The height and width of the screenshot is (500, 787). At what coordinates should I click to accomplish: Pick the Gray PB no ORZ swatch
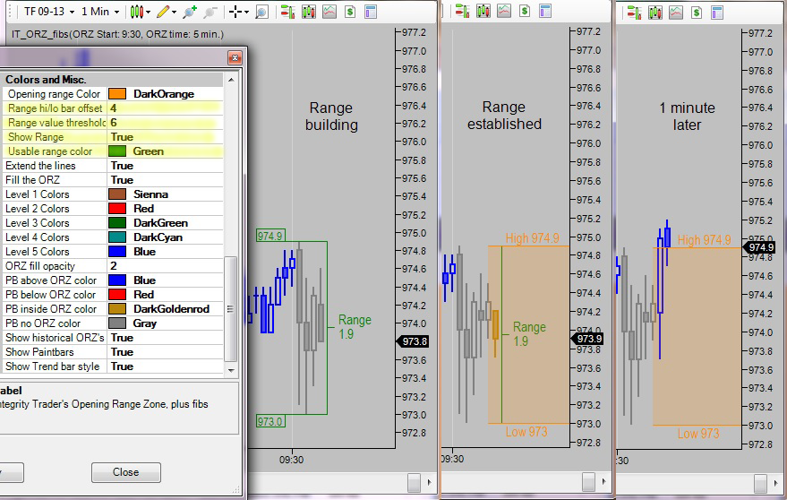117,323
